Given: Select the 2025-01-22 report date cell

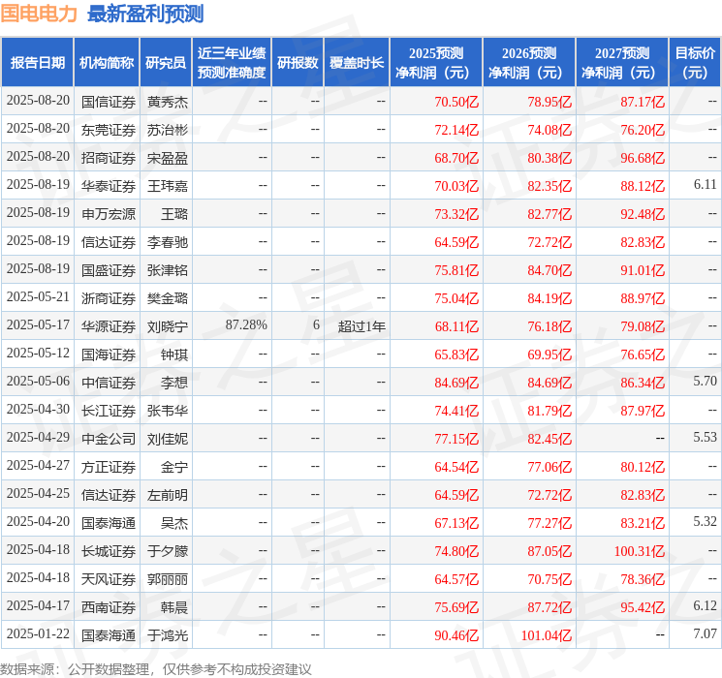Looking at the screenshot, I should (38, 633).
